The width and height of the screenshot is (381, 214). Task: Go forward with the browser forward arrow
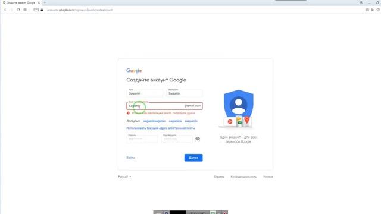(11, 10)
